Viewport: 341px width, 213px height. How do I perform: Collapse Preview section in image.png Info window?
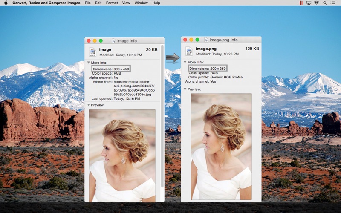point(185,89)
